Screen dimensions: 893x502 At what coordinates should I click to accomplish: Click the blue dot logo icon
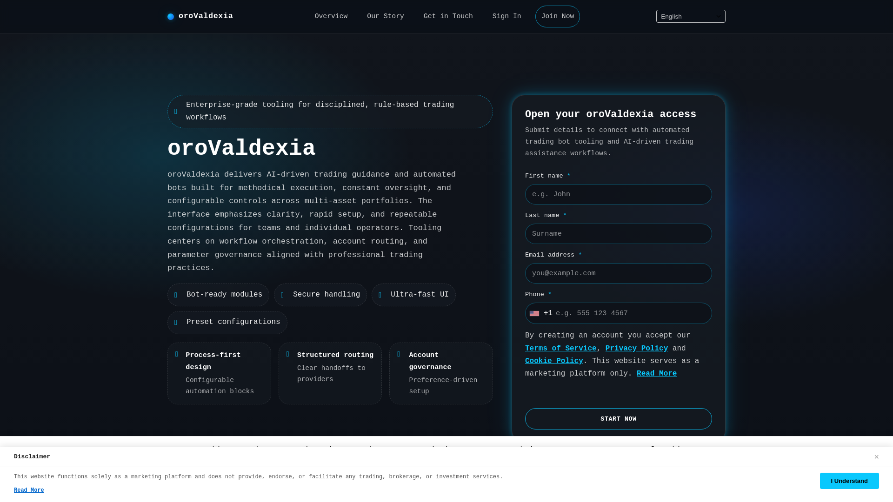tap(171, 17)
